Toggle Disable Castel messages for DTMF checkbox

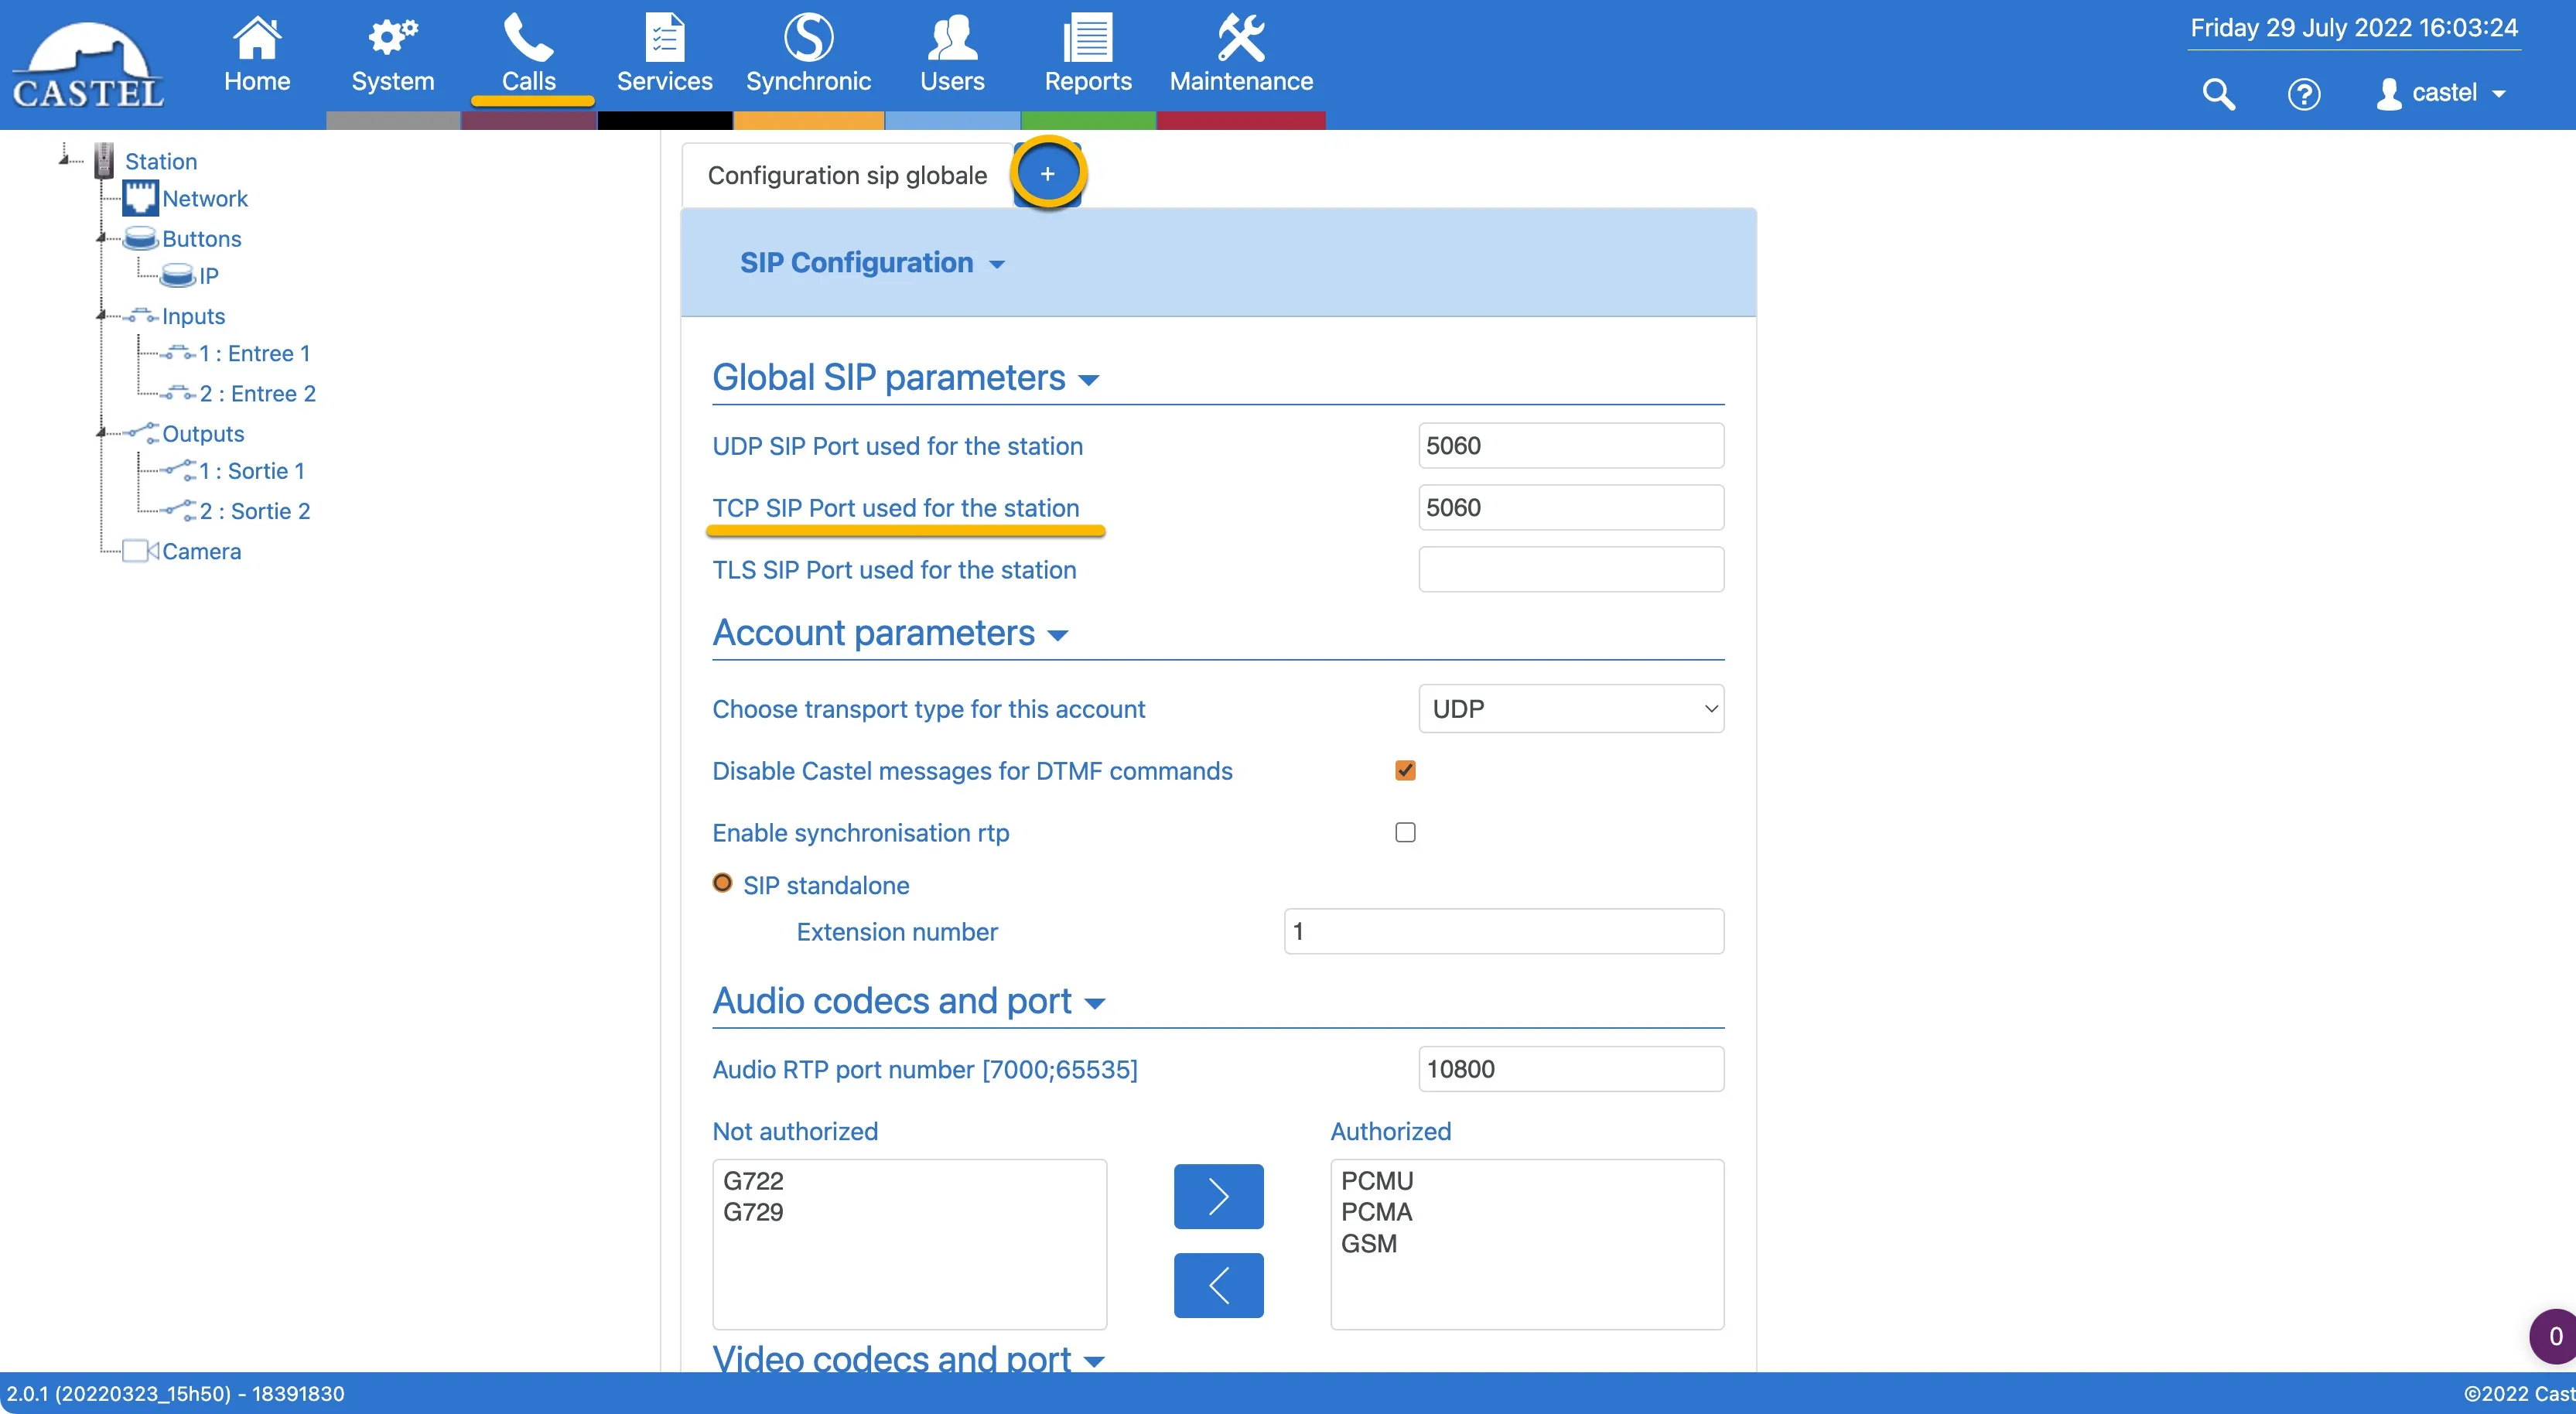pyautogui.click(x=1405, y=770)
